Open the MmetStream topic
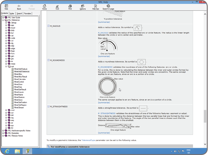 pyautogui.click(x=19, y=108)
